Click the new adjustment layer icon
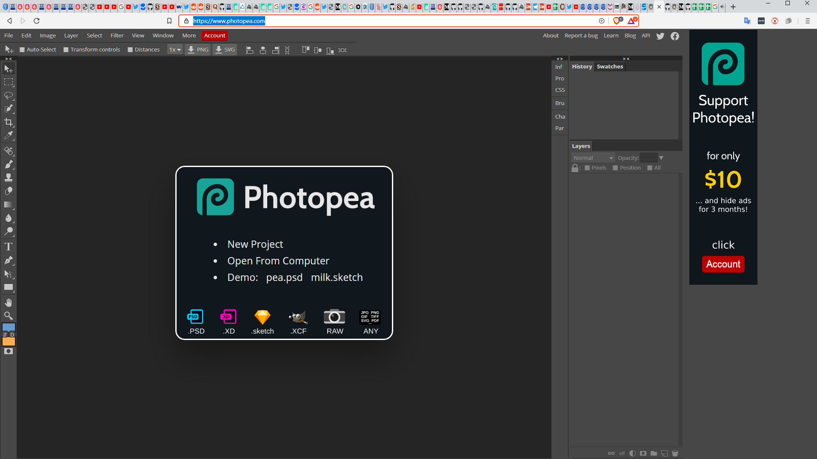The image size is (817, 459). pyautogui.click(x=632, y=453)
